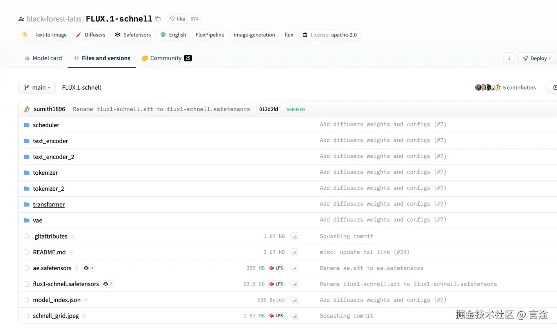
Task: Open the model_index.json file
Action: point(57,300)
